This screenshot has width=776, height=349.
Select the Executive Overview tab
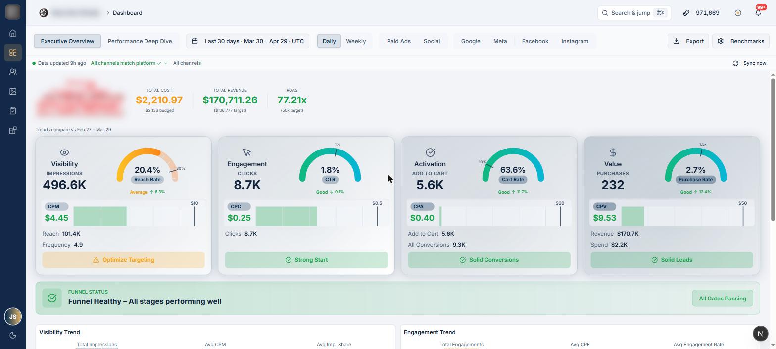tap(67, 41)
